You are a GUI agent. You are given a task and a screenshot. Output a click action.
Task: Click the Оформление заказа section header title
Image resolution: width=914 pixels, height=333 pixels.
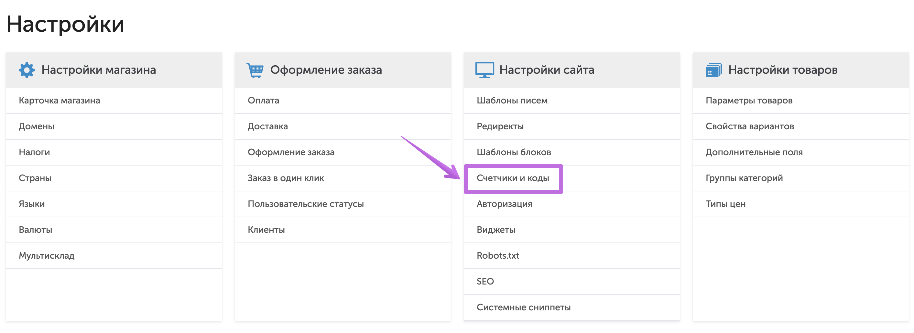point(326,70)
